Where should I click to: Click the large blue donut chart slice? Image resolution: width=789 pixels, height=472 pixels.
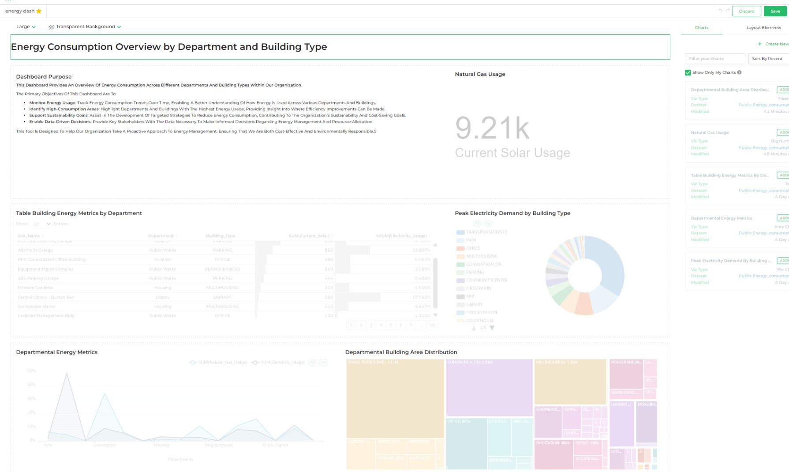pos(610,265)
